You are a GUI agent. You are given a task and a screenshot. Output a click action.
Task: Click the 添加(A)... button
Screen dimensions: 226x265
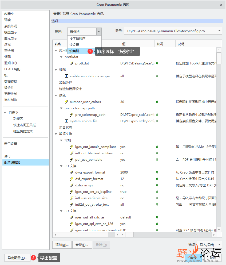click(x=62, y=245)
